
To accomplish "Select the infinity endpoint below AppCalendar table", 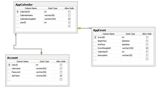I will tap(16, 35).
